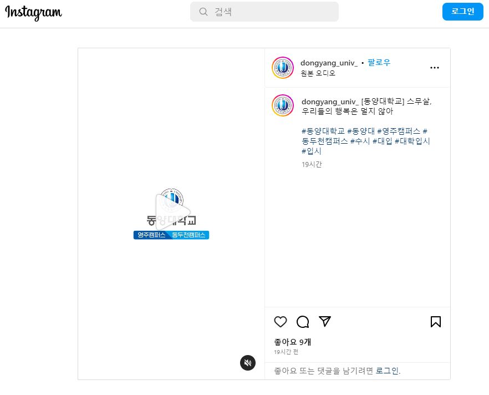The height and width of the screenshot is (395, 489).
Task: Open comments with the speech bubble icon
Action: 303,322
